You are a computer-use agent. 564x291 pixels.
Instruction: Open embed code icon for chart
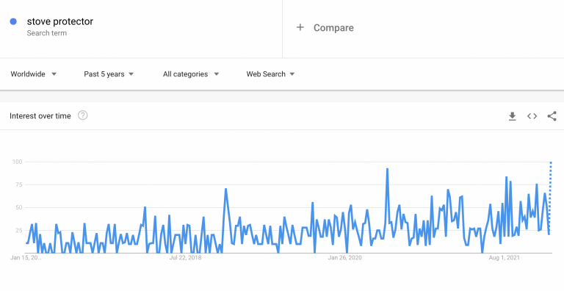pos(532,116)
